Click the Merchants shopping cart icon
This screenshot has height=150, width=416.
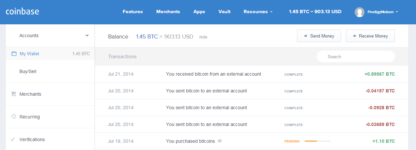coord(14,94)
